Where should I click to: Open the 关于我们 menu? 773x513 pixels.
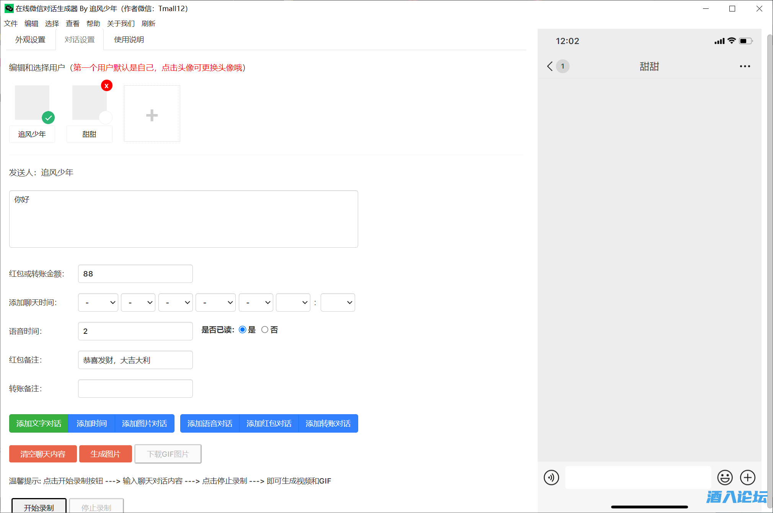click(x=121, y=24)
